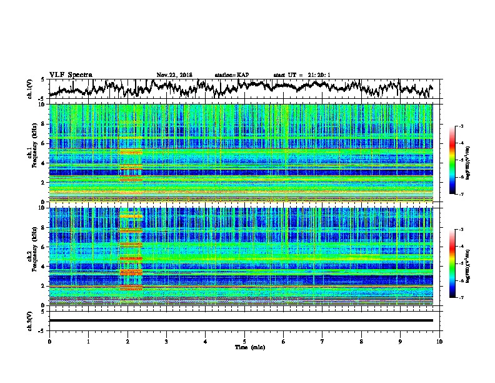Click the time axis tick label "6"
The width and height of the screenshot is (495, 383).
pos(283,341)
